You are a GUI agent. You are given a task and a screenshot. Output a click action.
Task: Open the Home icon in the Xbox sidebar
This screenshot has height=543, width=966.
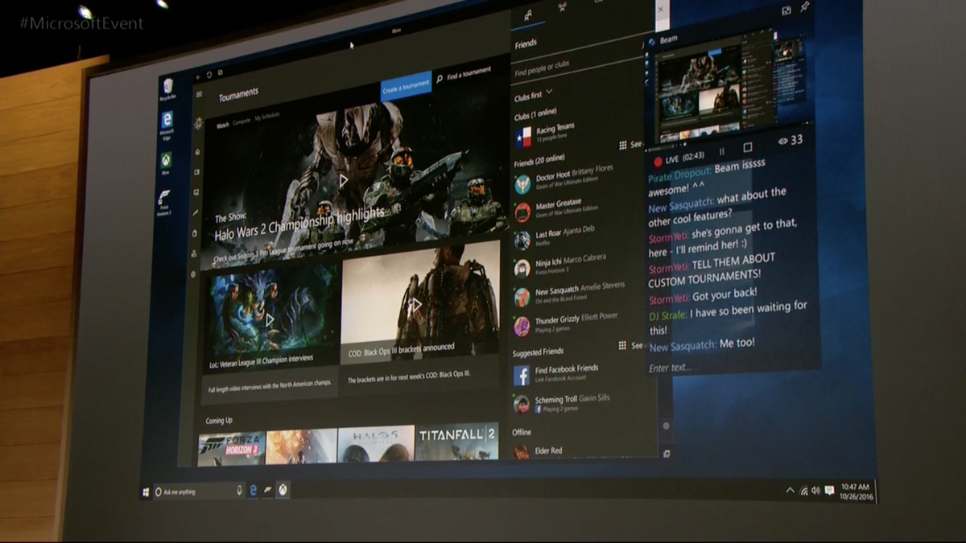coord(197,151)
